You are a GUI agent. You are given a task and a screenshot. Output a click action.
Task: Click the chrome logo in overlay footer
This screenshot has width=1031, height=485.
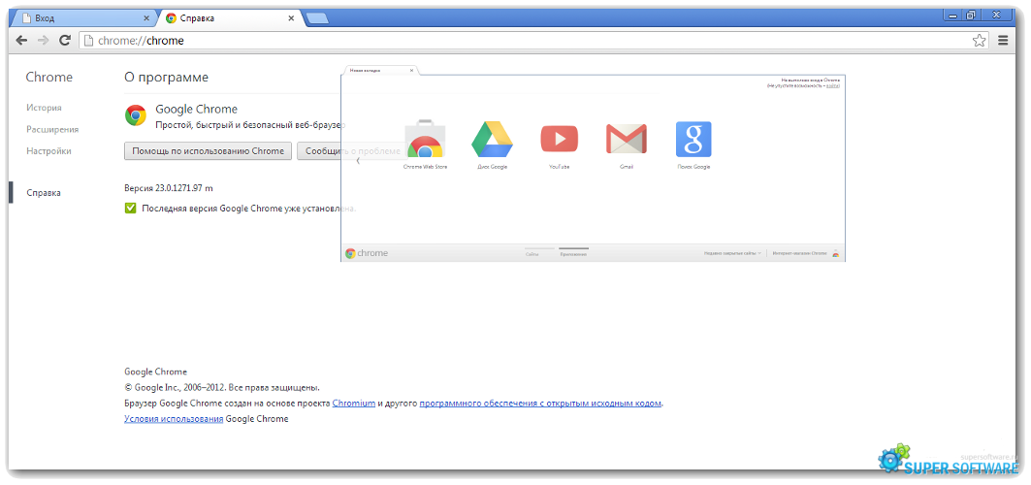tap(367, 253)
